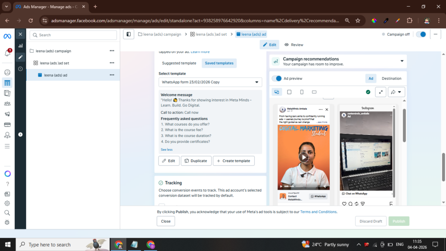Image resolution: width=446 pixels, height=251 pixels.
Task: Expand the ad preview to full screen
Action: coord(381,92)
